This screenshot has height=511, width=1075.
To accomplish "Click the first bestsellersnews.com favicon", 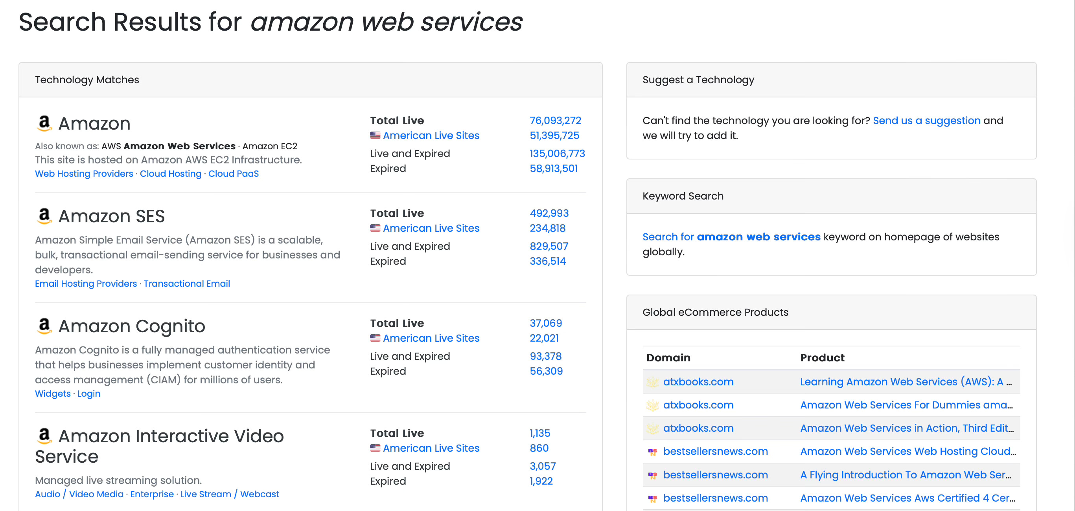I will point(652,451).
